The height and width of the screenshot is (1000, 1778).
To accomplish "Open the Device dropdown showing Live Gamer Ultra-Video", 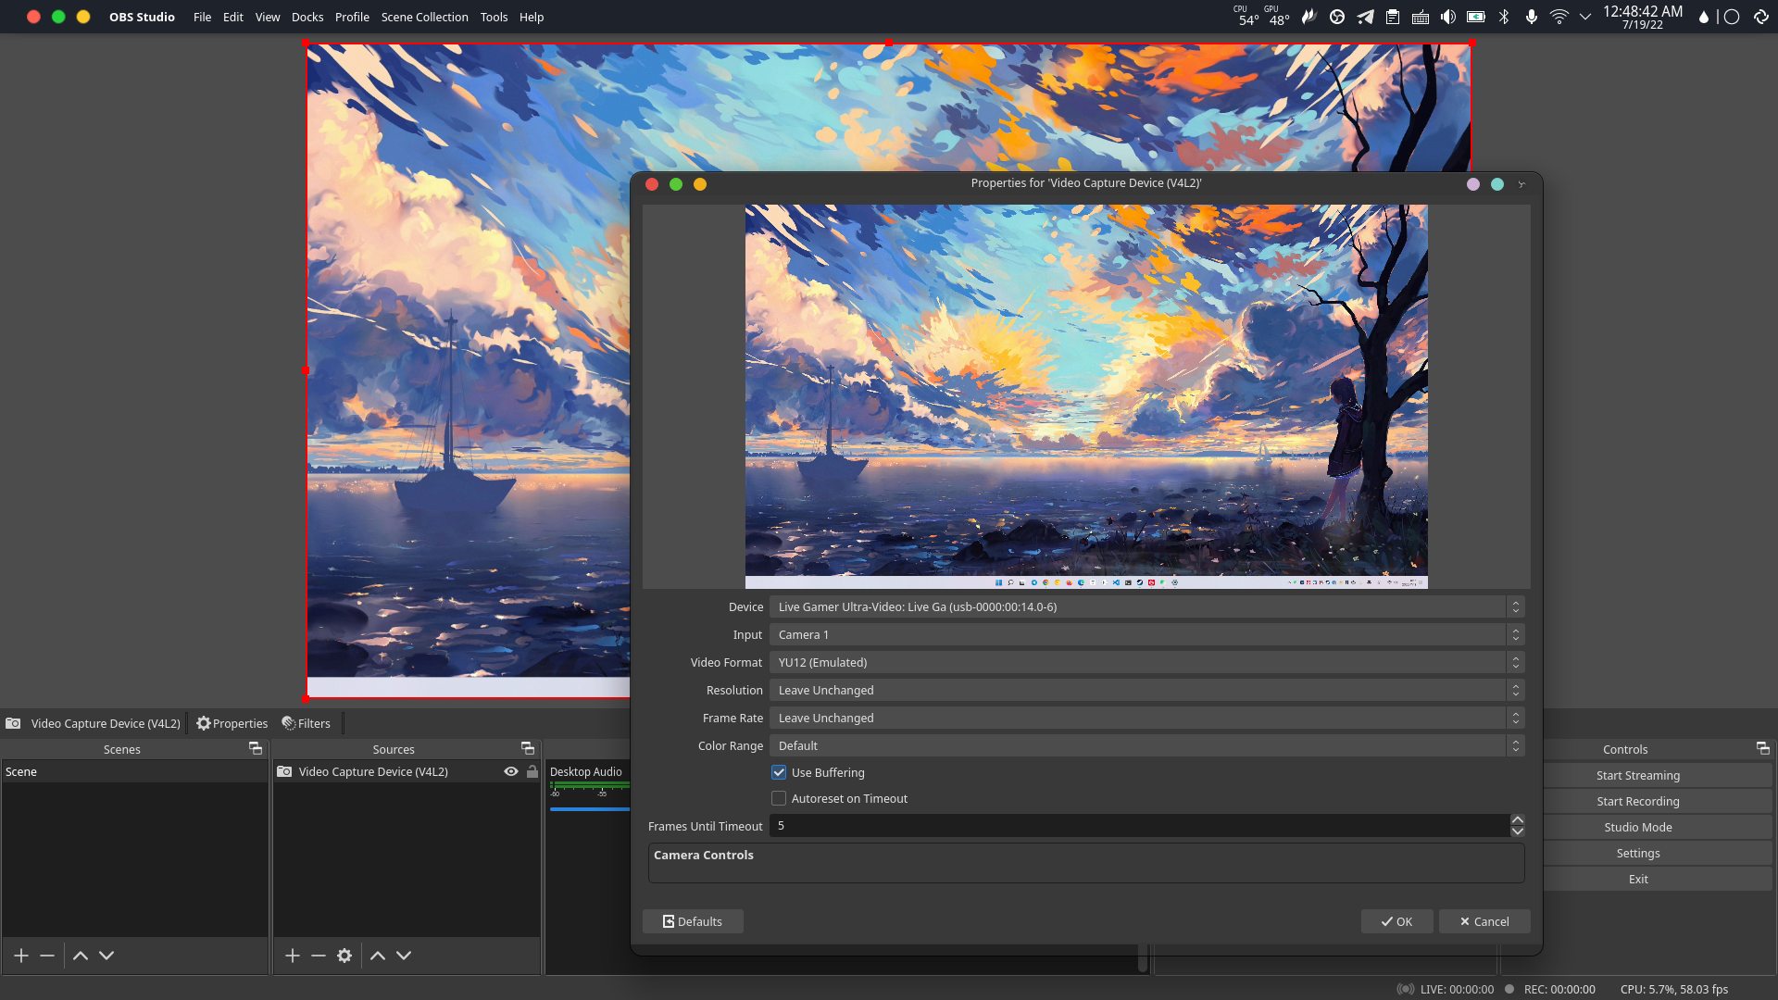I will click(x=1146, y=607).
